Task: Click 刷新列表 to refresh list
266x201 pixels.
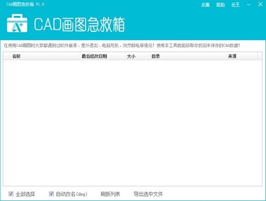Action: 110,194
